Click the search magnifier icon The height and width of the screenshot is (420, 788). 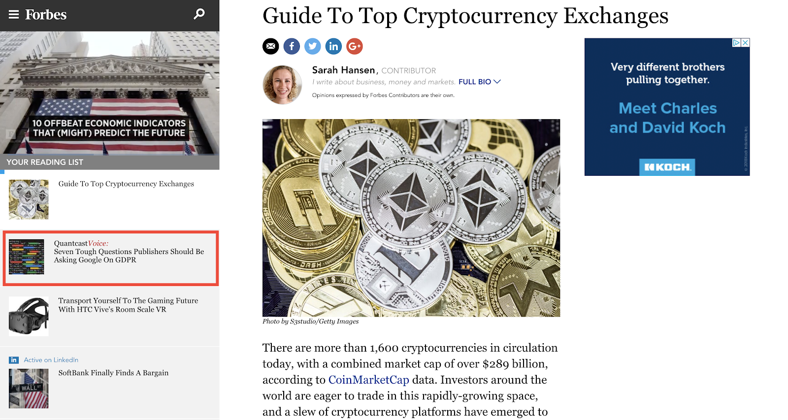199,14
